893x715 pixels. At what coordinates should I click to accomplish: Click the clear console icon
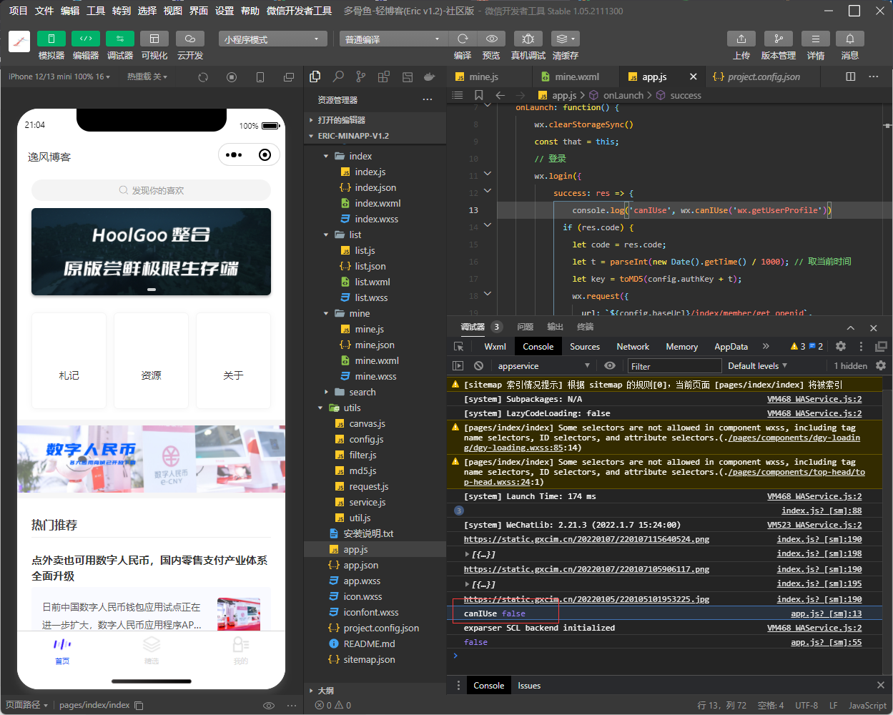click(478, 365)
